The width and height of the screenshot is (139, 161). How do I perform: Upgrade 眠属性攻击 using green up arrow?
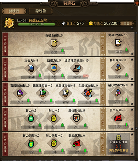[x=51, y=101]
